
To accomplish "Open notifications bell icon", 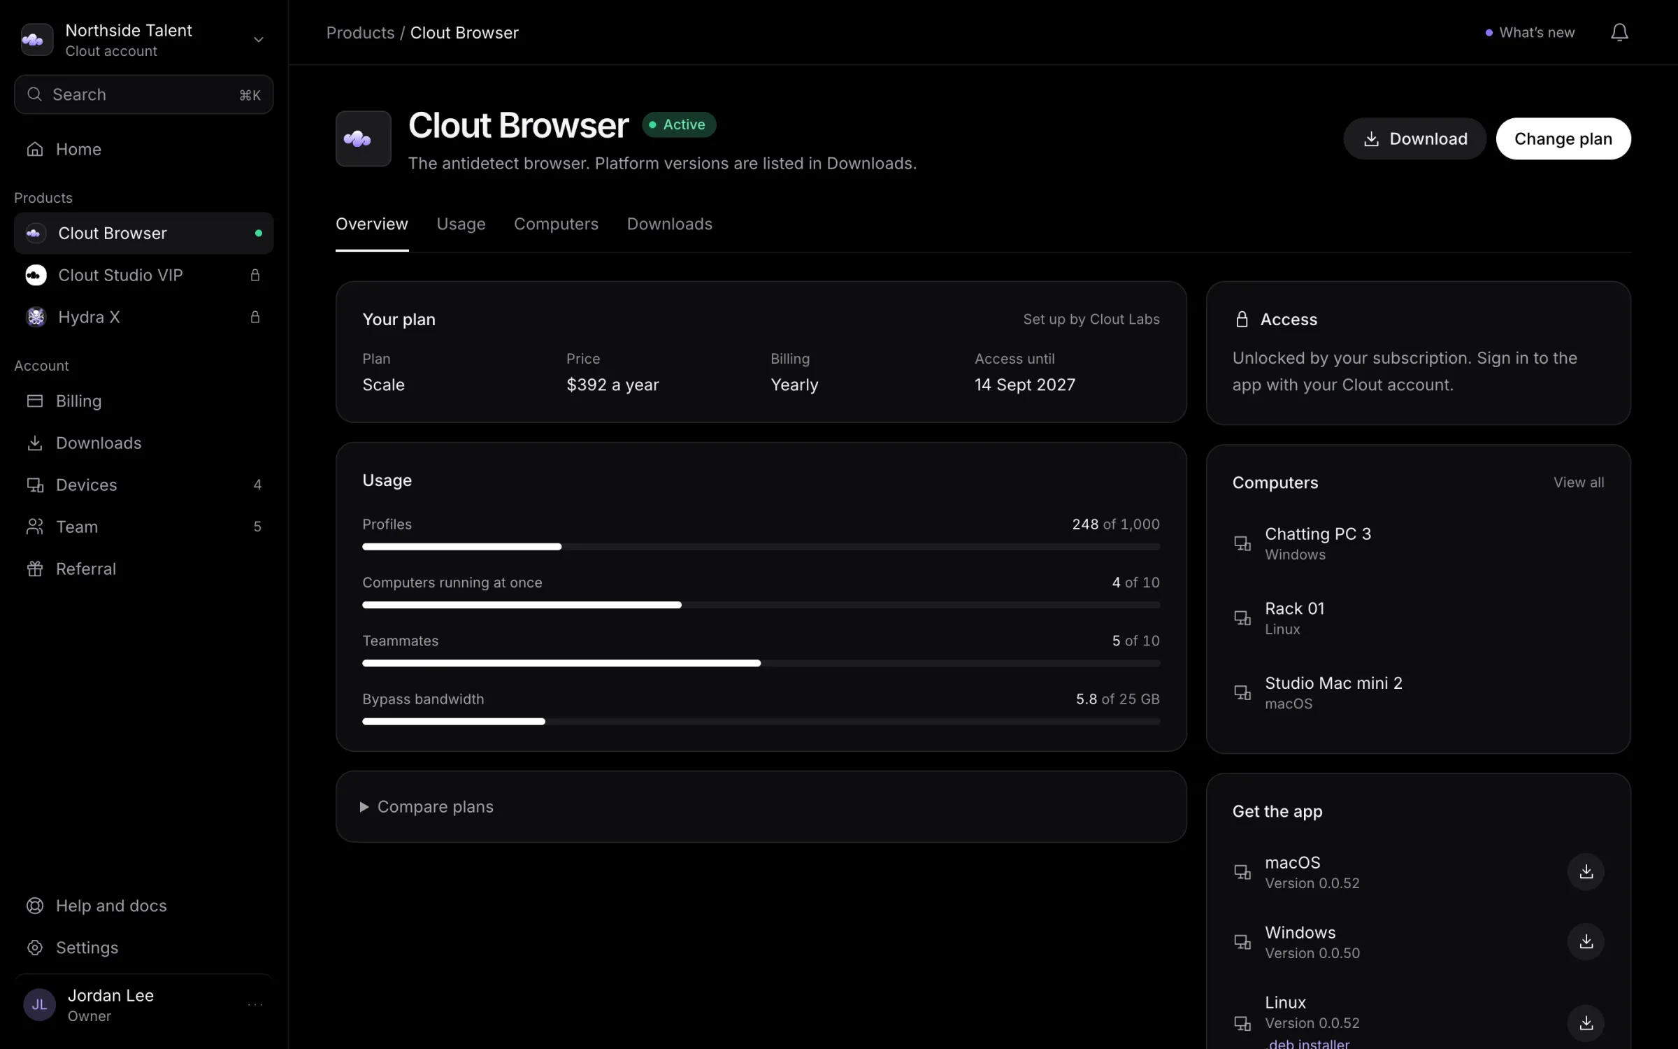I will point(1619,32).
